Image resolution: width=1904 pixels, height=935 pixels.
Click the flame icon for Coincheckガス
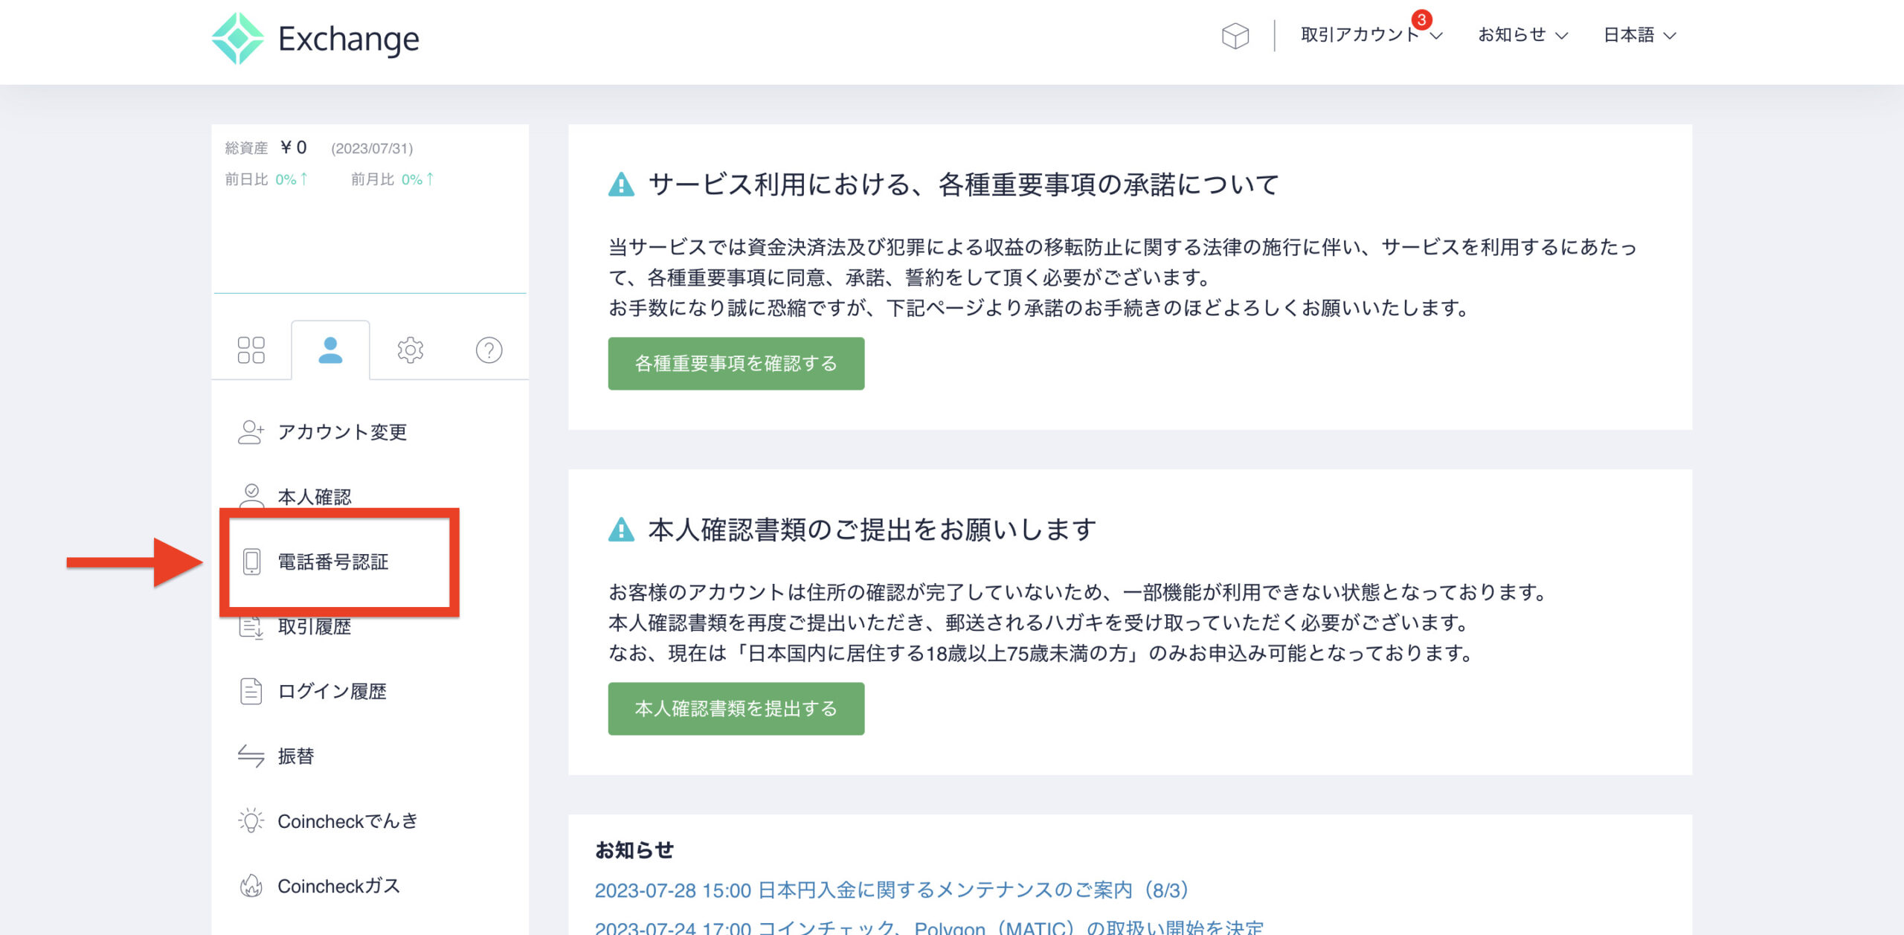tap(251, 886)
